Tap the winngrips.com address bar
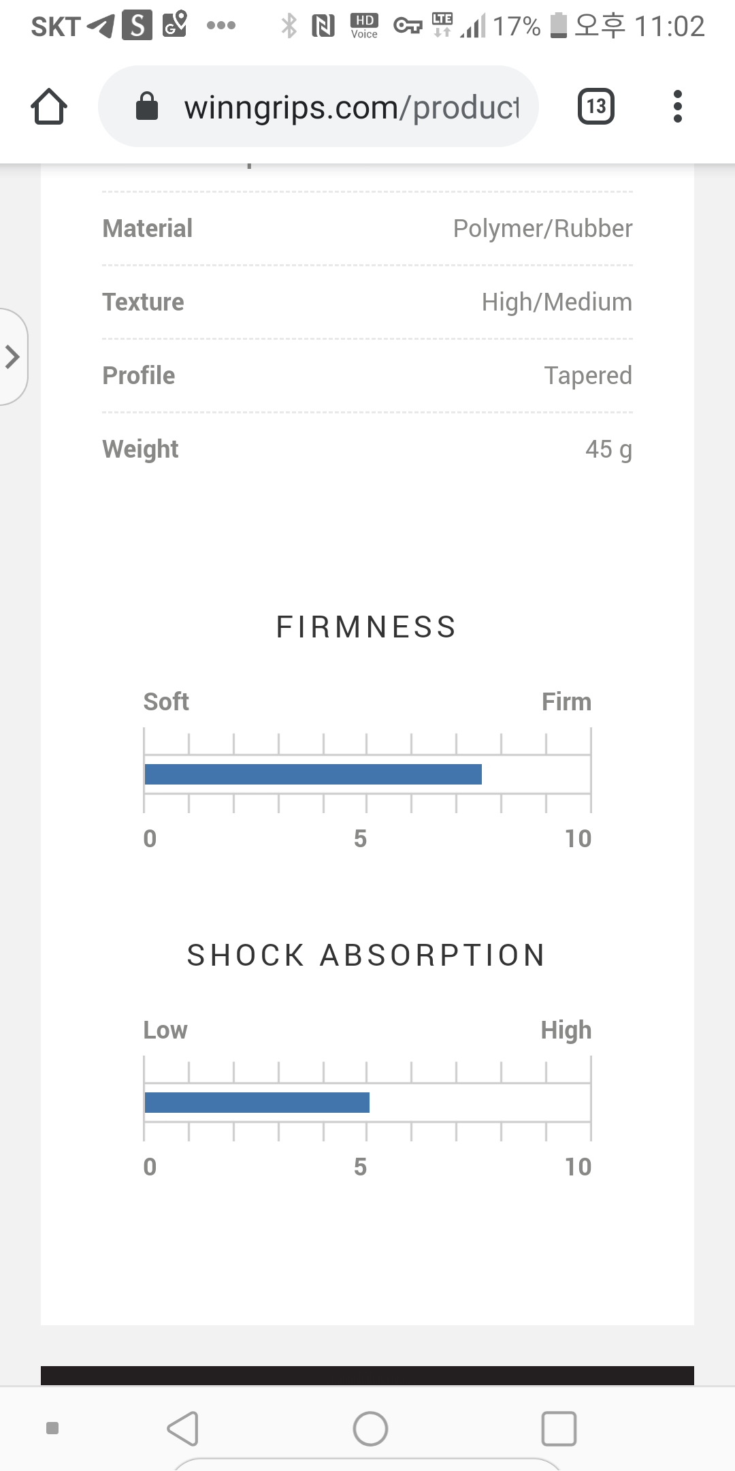The image size is (735, 1471). [350, 107]
